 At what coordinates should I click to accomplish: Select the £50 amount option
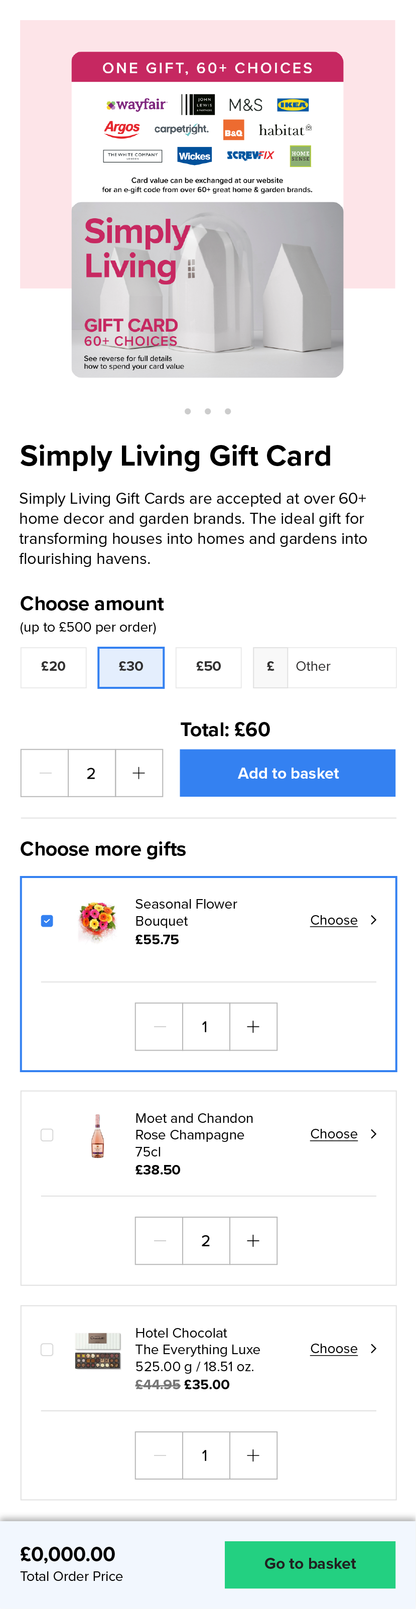point(209,666)
